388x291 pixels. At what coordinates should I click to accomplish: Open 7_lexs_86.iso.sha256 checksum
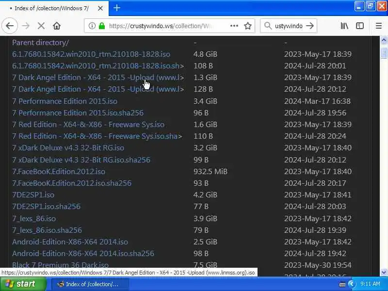(x=47, y=230)
